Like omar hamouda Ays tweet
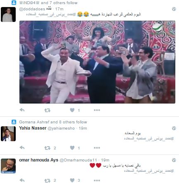Image resolution: width=179 pixels, height=183 pixels. [x=72, y=180]
